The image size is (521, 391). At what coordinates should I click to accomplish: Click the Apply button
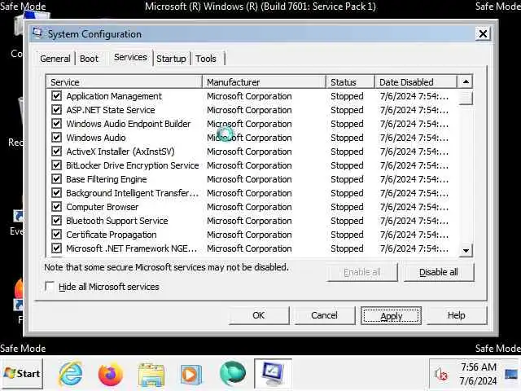pos(391,316)
